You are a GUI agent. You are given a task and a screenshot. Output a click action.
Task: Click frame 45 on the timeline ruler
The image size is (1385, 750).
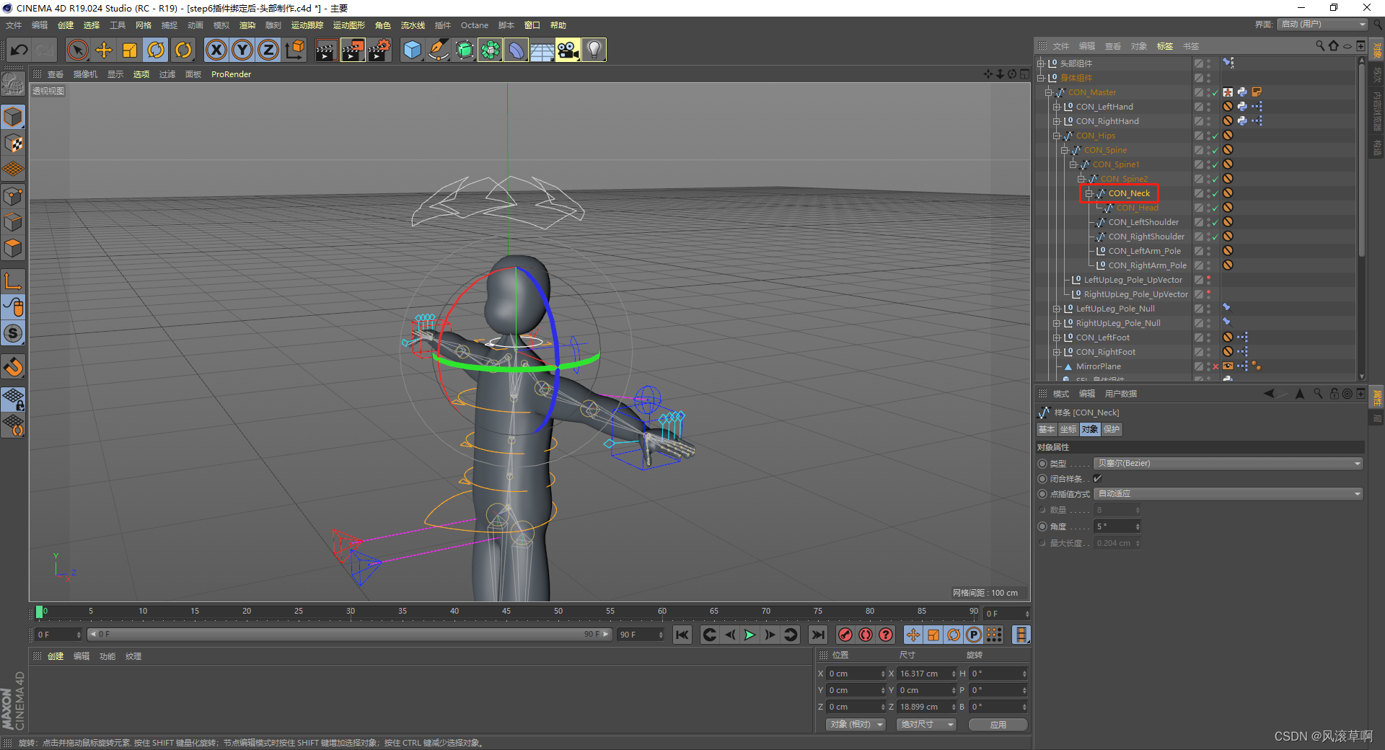pyautogui.click(x=506, y=612)
